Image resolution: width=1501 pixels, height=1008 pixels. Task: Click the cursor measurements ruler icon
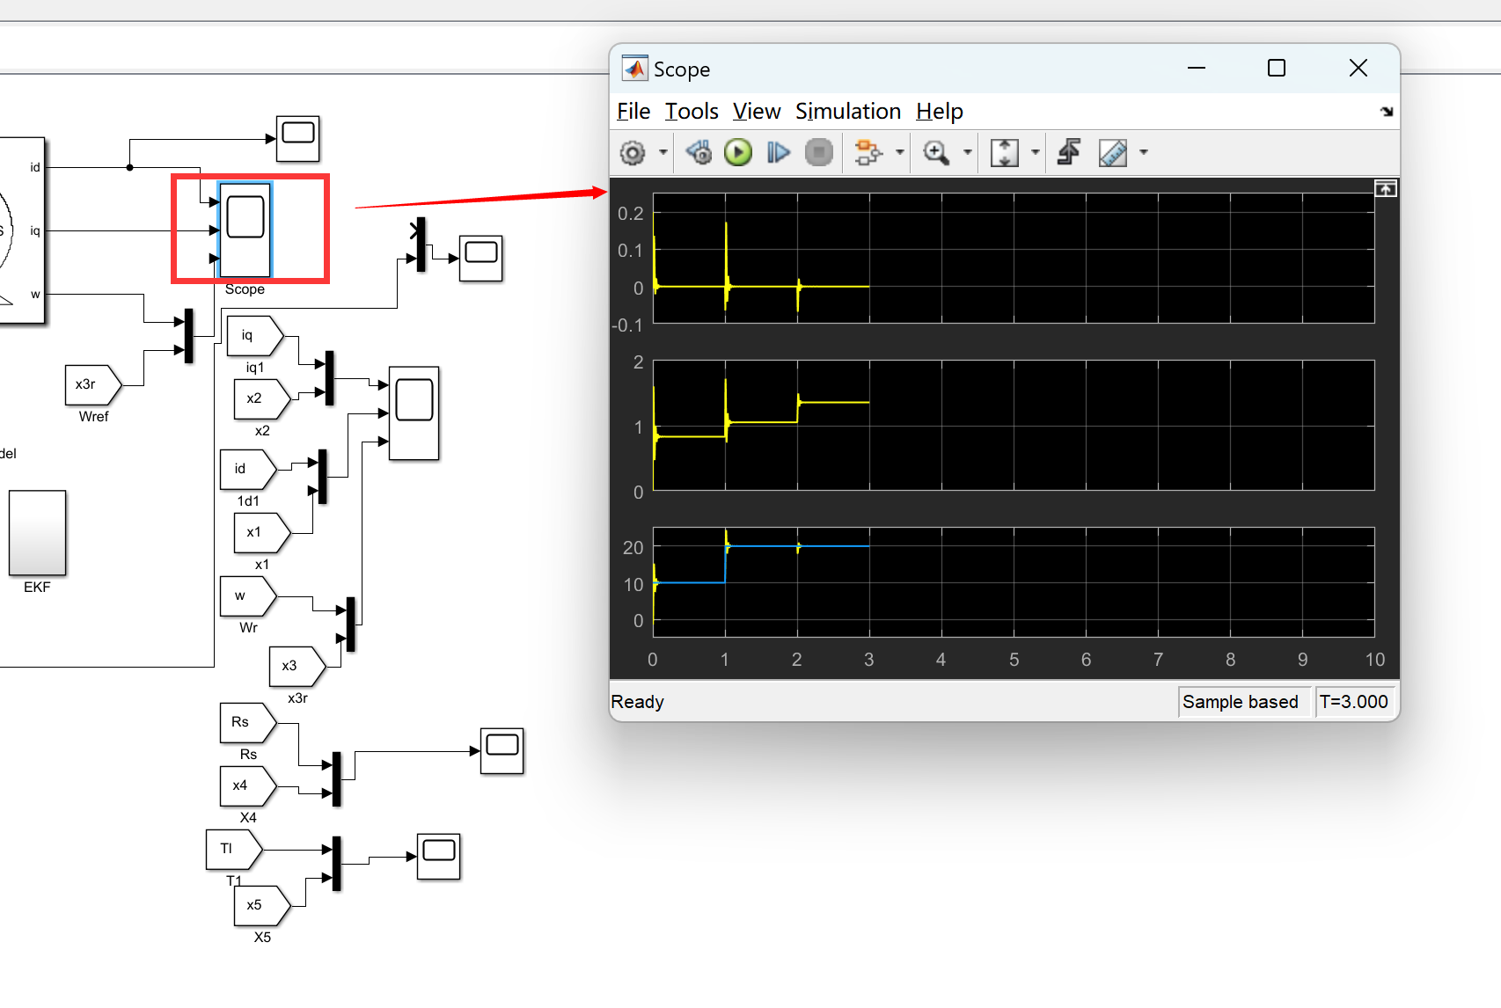coord(1113,153)
